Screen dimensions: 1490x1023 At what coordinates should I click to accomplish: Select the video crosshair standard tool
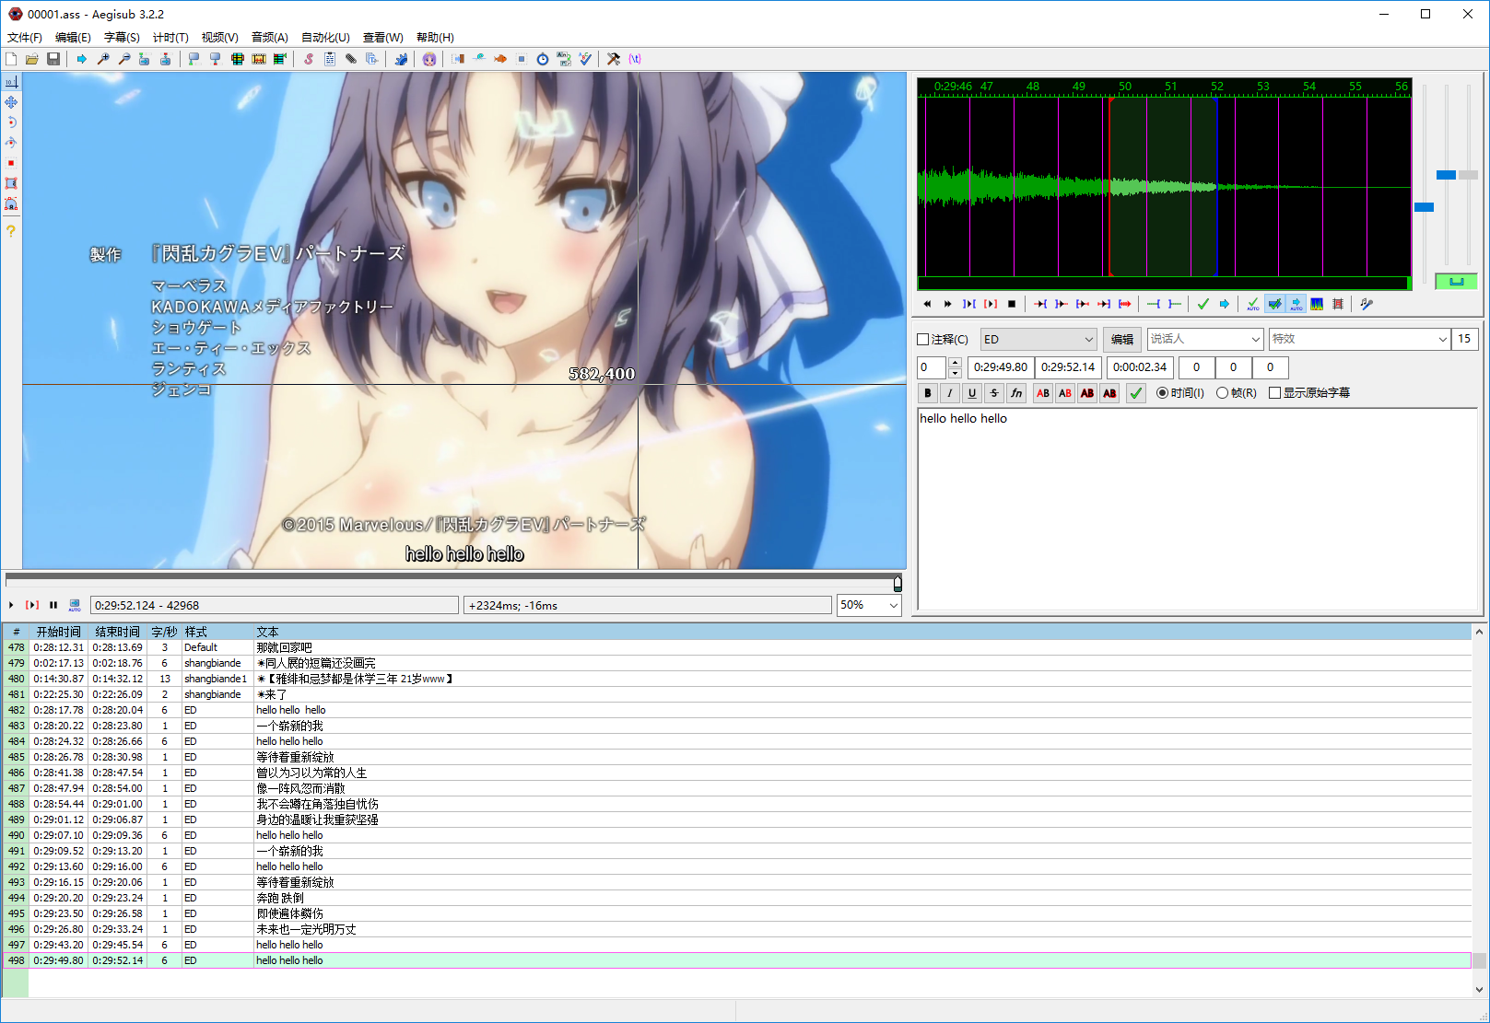coord(11,82)
